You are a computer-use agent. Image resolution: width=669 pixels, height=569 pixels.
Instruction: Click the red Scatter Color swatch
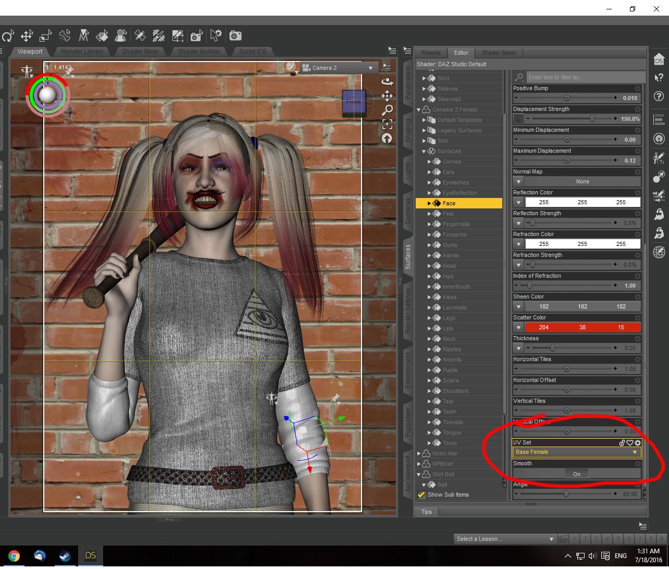pyautogui.click(x=583, y=327)
